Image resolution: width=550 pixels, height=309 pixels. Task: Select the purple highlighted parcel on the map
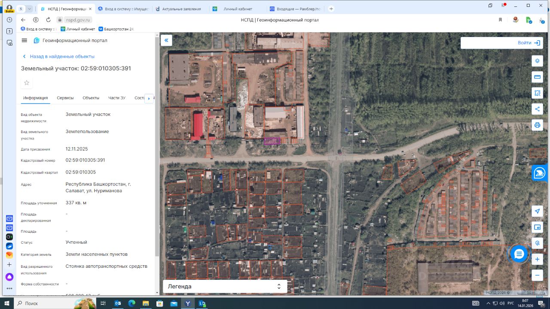tap(272, 141)
